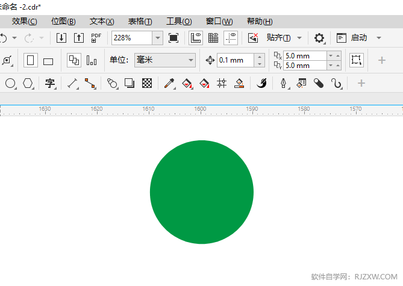Toggle the show grid button
Image resolution: width=403 pixels, height=286 pixels.
(x=213, y=38)
